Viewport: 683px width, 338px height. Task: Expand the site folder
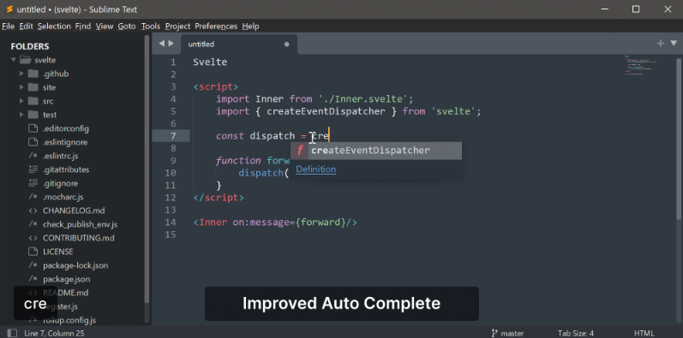[x=21, y=87]
